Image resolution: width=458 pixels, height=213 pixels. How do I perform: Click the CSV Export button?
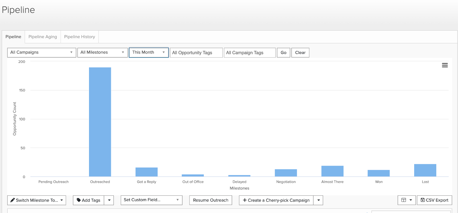click(435, 200)
